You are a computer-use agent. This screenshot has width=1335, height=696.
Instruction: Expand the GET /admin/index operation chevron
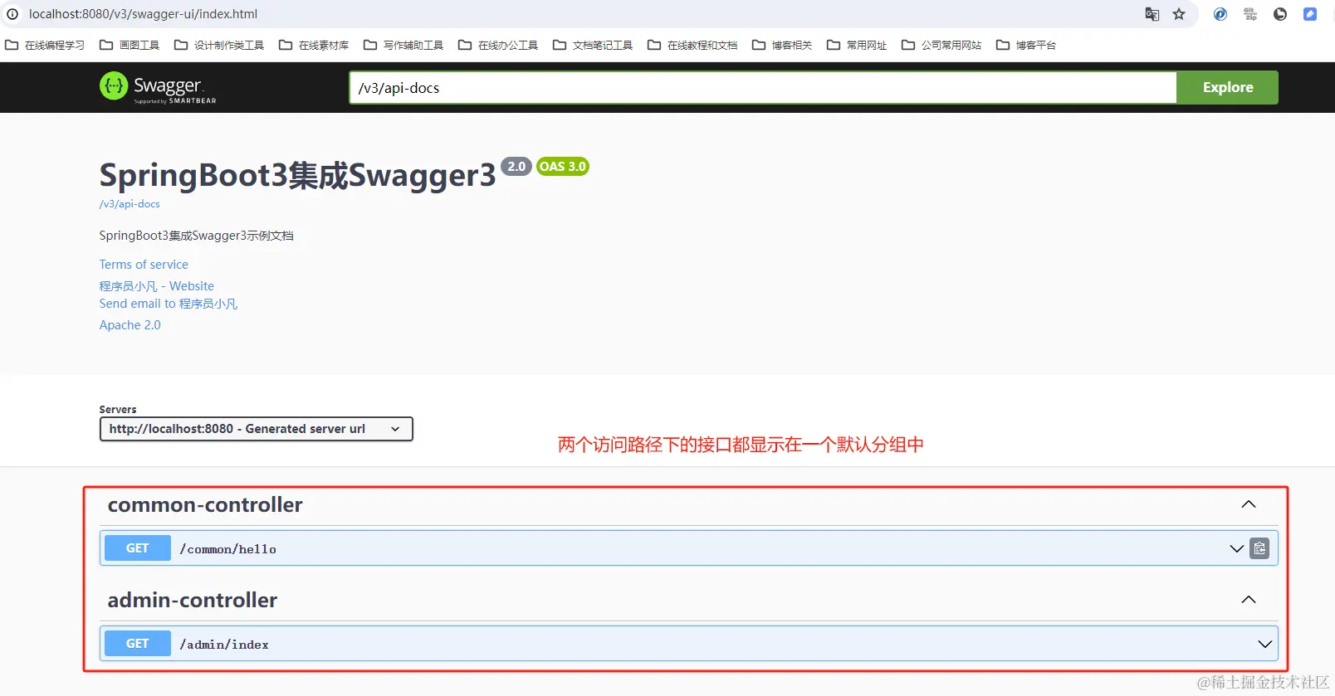click(x=1264, y=644)
